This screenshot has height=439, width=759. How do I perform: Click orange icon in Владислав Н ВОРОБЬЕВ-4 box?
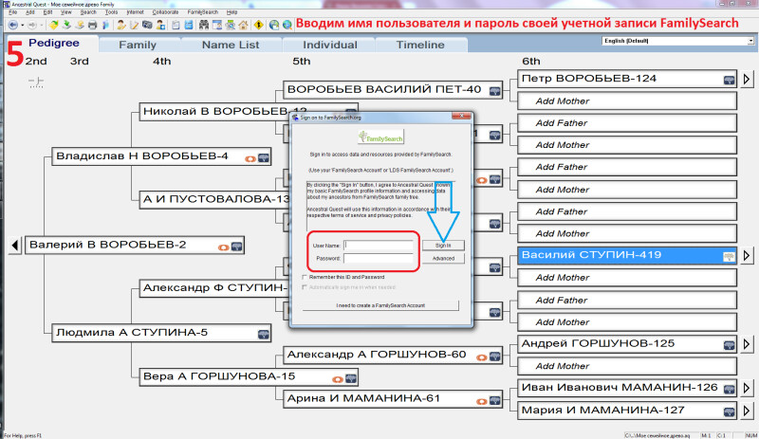point(250,158)
